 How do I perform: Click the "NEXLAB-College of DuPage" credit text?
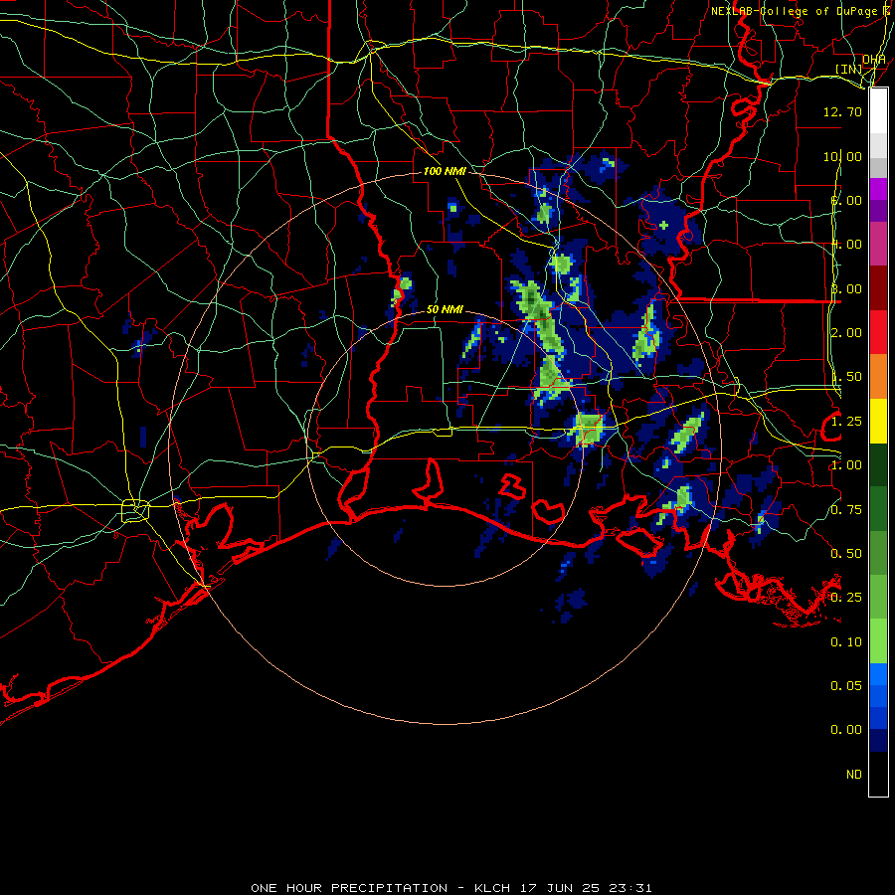(794, 11)
